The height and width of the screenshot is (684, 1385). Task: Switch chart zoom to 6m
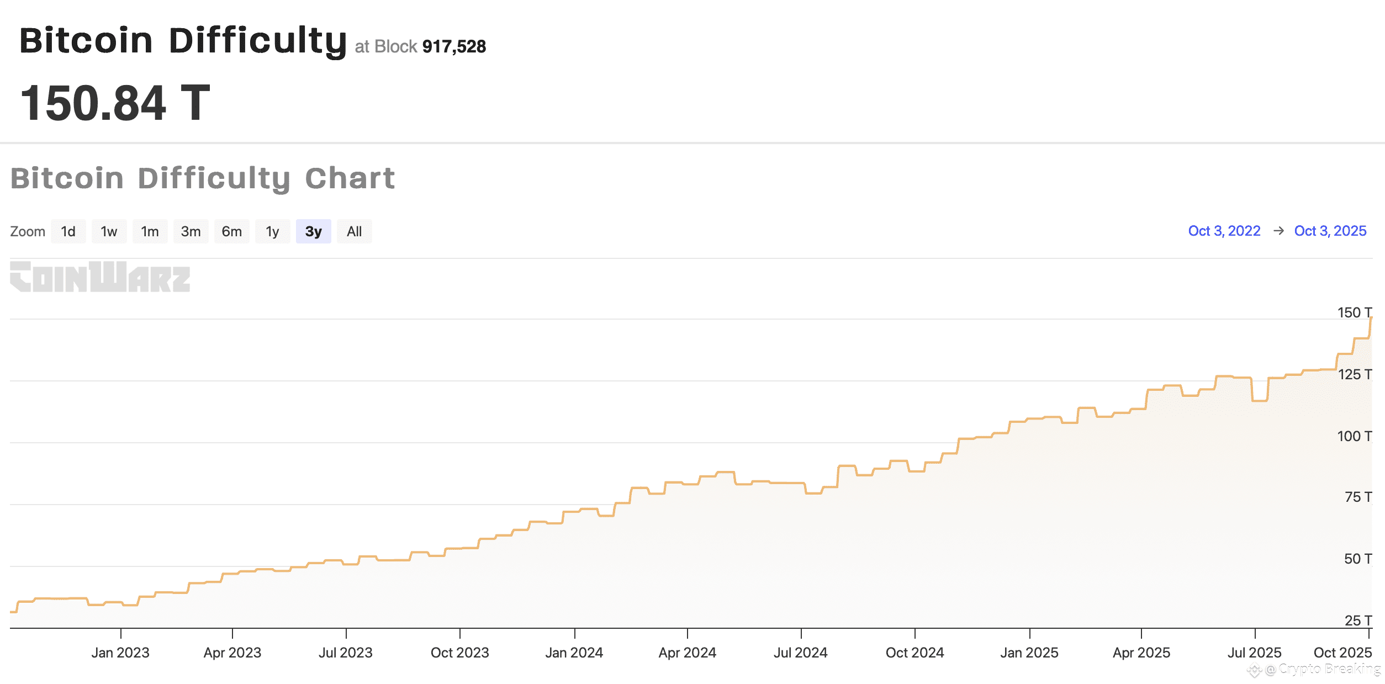pos(231,231)
